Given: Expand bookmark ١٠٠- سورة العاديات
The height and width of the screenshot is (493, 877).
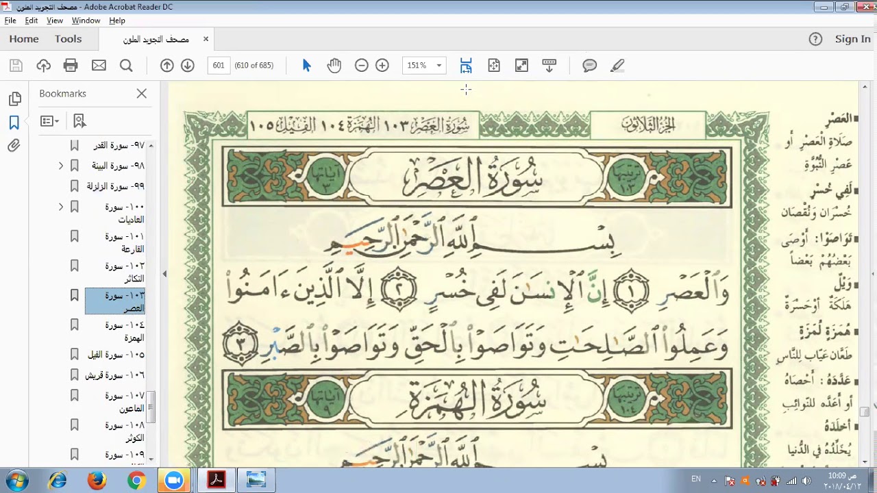Looking at the screenshot, I should [61, 207].
